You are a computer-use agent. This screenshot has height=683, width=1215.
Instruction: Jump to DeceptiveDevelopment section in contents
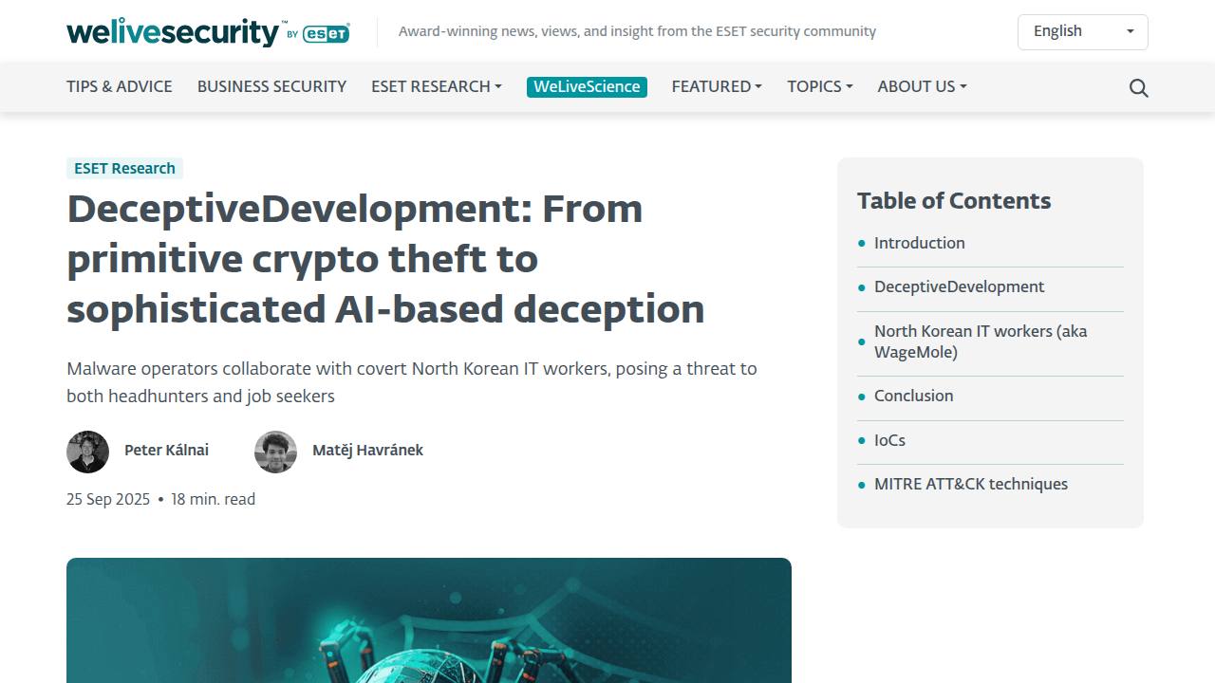[959, 286]
